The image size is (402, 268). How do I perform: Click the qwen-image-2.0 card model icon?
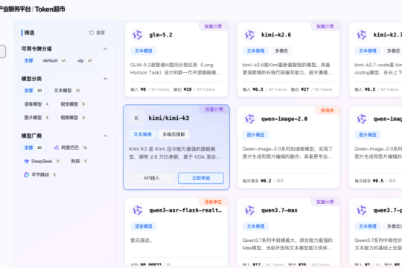pos(249,119)
